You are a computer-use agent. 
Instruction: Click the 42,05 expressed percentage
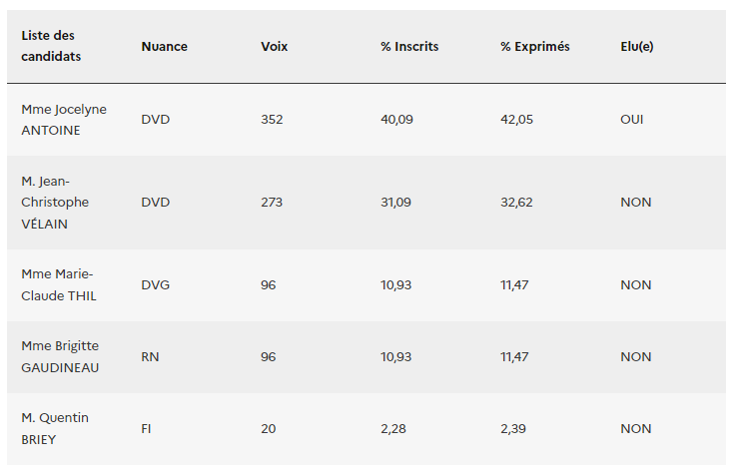[516, 119]
